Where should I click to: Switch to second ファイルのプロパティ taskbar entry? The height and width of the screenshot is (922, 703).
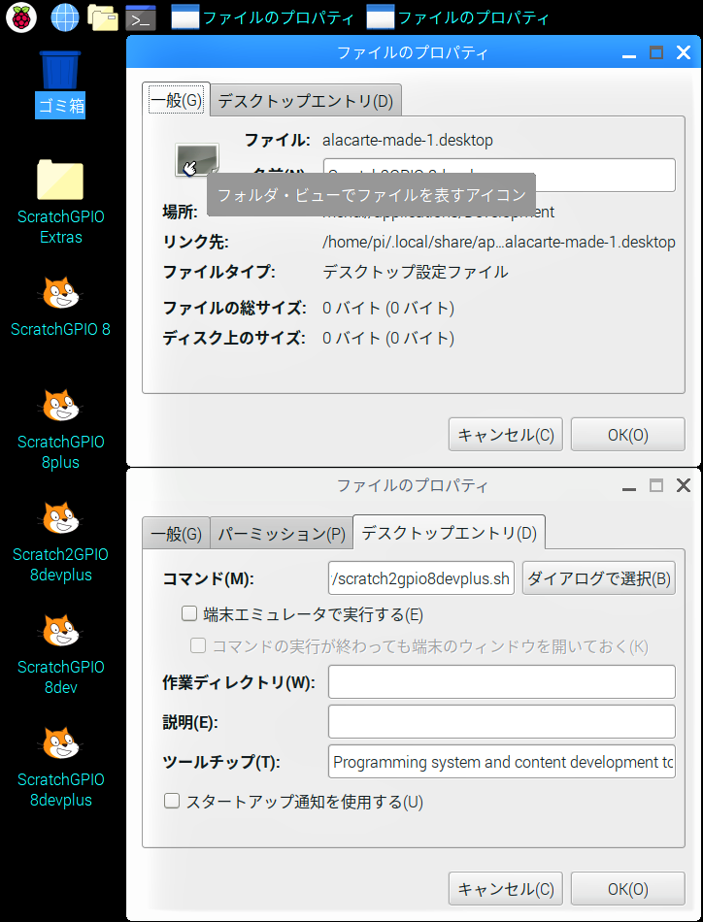click(x=457, y=17)
